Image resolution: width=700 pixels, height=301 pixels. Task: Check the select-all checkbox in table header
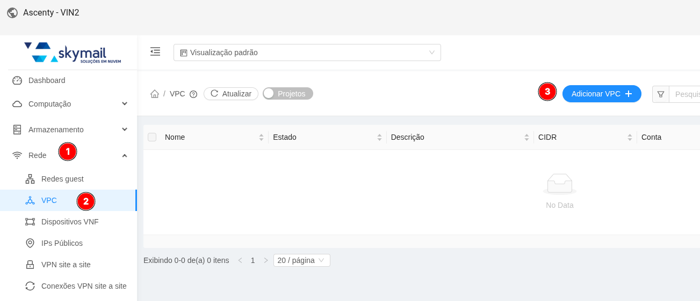(152, 137)
